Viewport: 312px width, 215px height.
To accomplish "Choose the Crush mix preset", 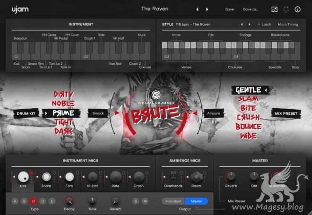I will coord(248,117).
